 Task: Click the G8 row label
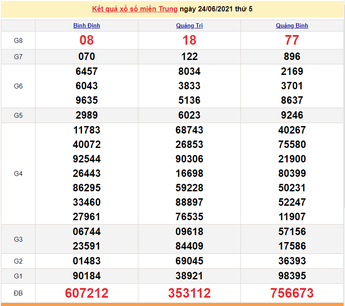pos(18,41)
